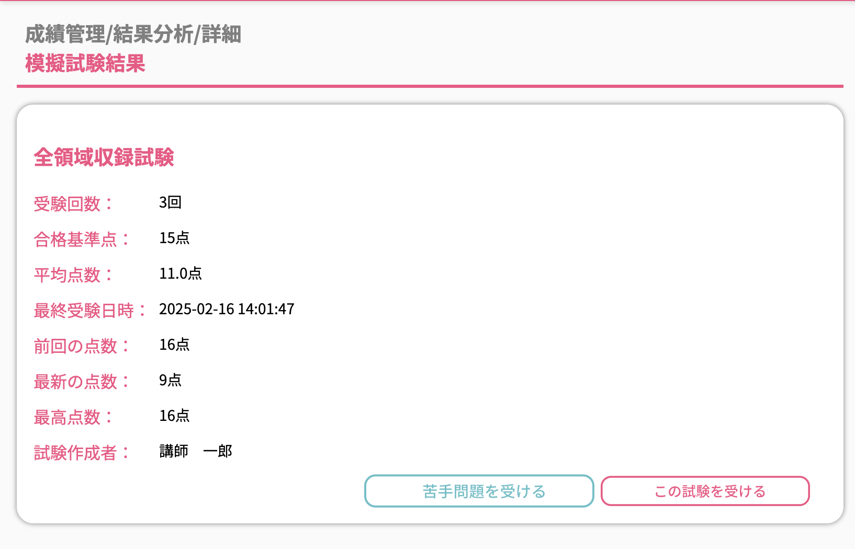Click the 成績管理/結果分析/詳細 breadcrumb text
The width and height of the screenshot is (855, 549).
(x=133, y=35)
